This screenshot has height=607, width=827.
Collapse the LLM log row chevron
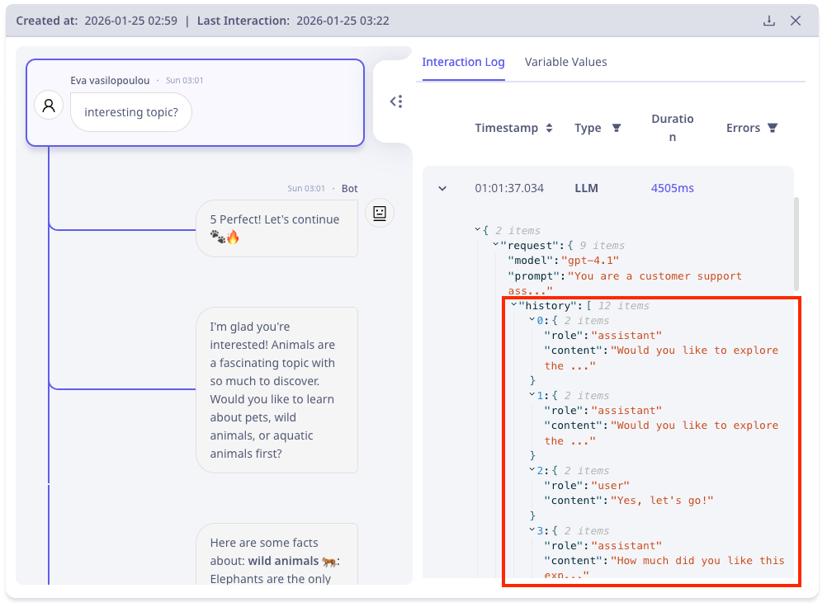coord(442,188)
